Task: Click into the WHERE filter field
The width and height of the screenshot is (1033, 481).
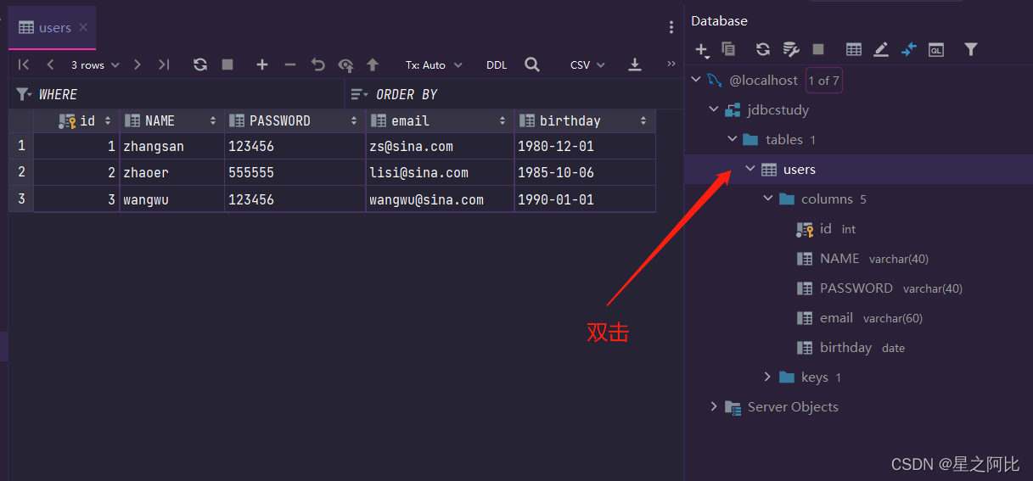Action: click(x=178, y=94)
